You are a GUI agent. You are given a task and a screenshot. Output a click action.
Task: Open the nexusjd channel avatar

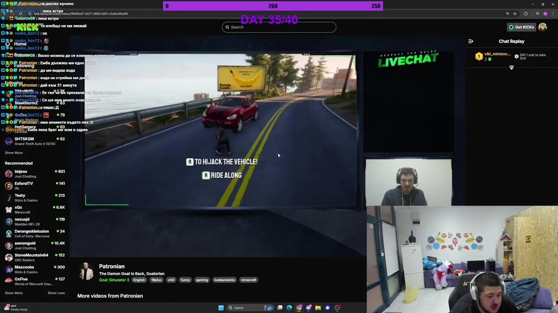pos(9,222)
